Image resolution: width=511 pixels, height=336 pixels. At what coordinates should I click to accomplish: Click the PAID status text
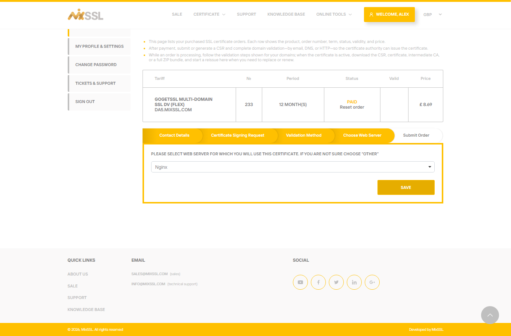pos(352,102)
